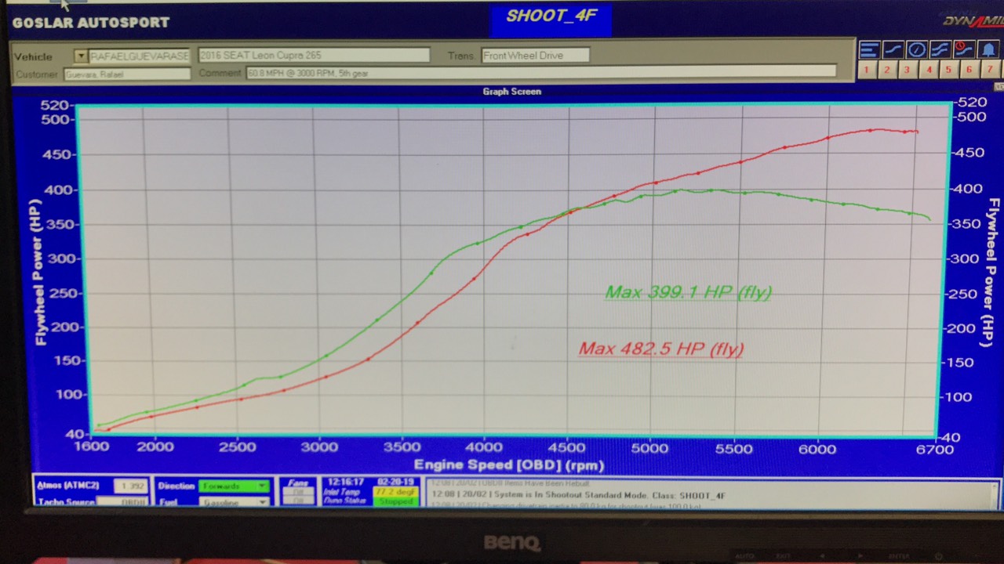The image size is (1004, 564).
Task: Open the Vehicle dropdown arrow
Action: tap(81, 56)
